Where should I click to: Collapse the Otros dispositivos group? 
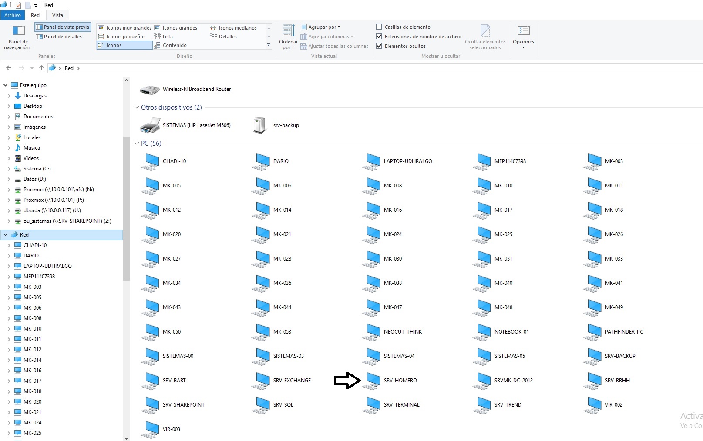tap(137, 107)
